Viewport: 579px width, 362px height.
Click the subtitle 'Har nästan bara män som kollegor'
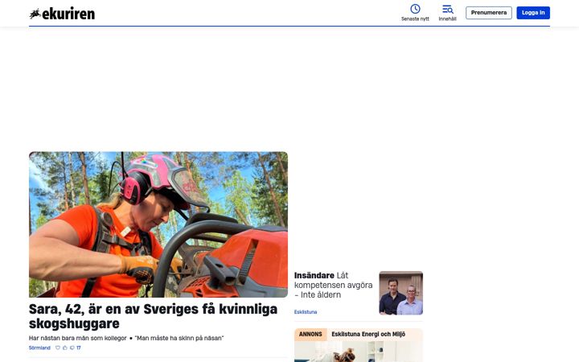pos(77,338)
